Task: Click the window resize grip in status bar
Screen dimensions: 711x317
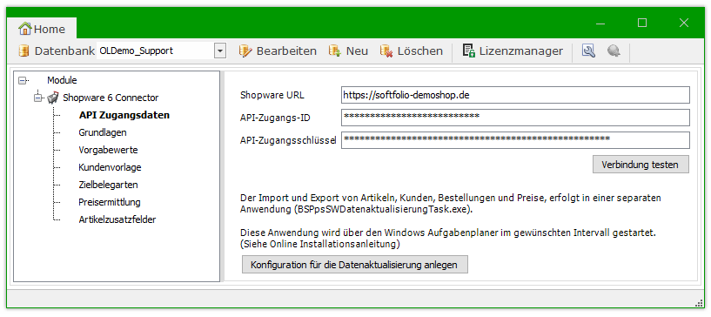Action: tap(698, 303)
